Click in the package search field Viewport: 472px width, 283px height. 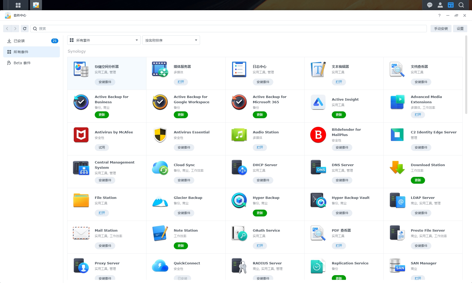[229, 29]
